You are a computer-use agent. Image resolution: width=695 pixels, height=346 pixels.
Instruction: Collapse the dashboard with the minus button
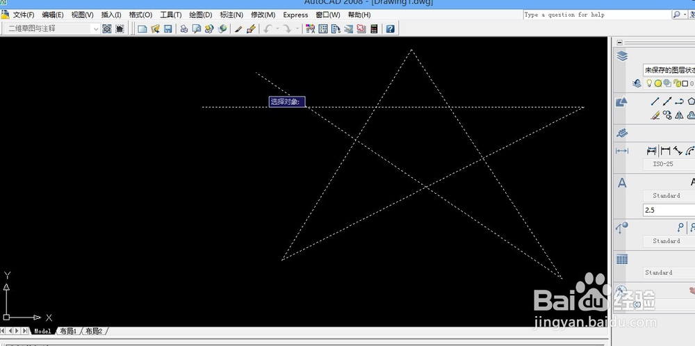(x=619, y=42)
